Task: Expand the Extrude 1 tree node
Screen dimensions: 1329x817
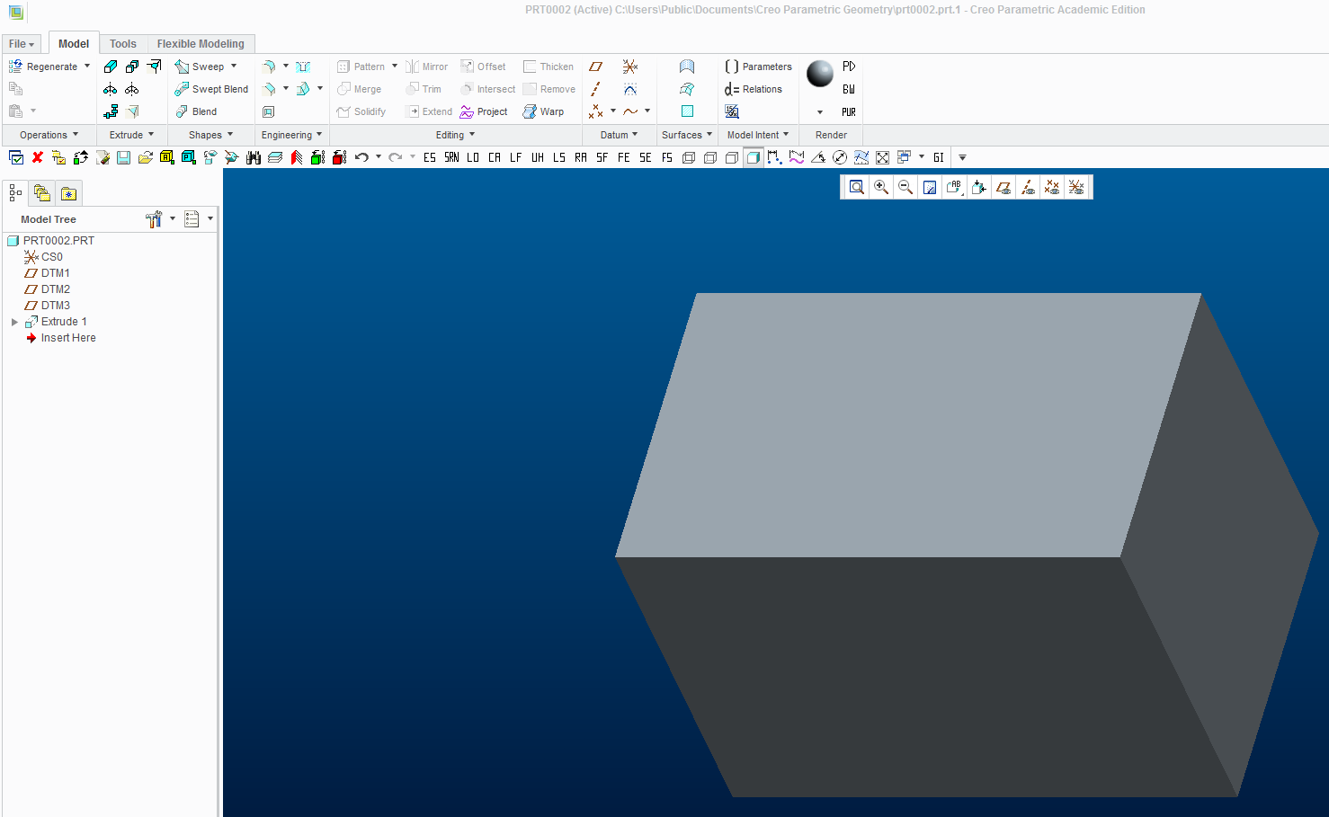Action: tap(13, 321)
